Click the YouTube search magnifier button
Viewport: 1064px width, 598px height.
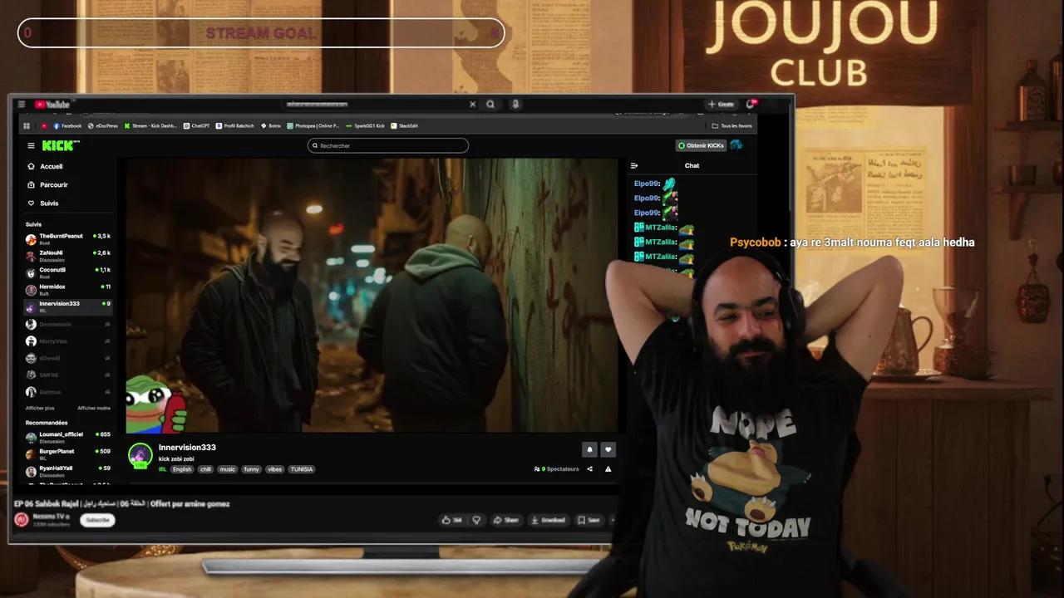[x=490, y=105]
